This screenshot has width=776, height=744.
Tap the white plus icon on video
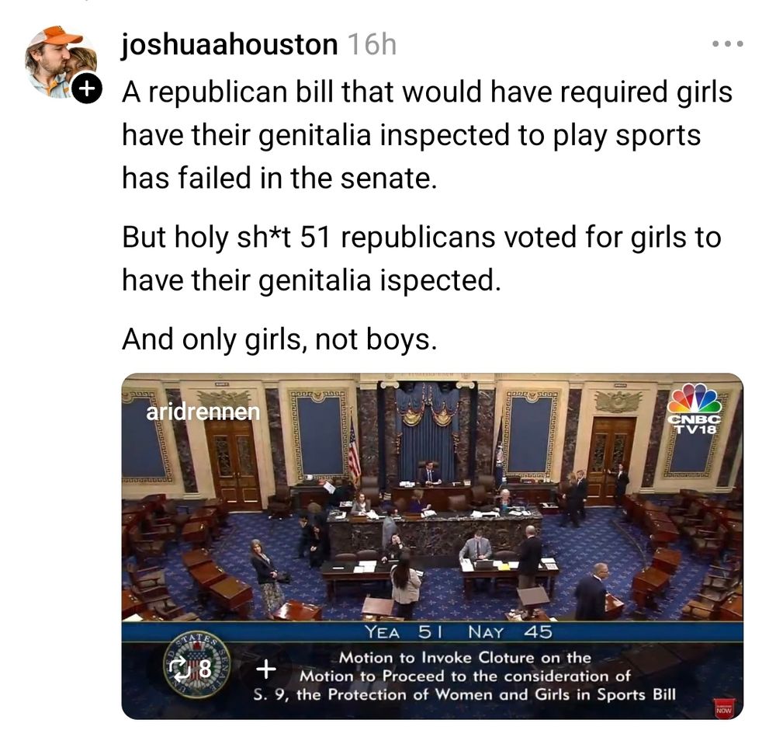pos(266,669)
